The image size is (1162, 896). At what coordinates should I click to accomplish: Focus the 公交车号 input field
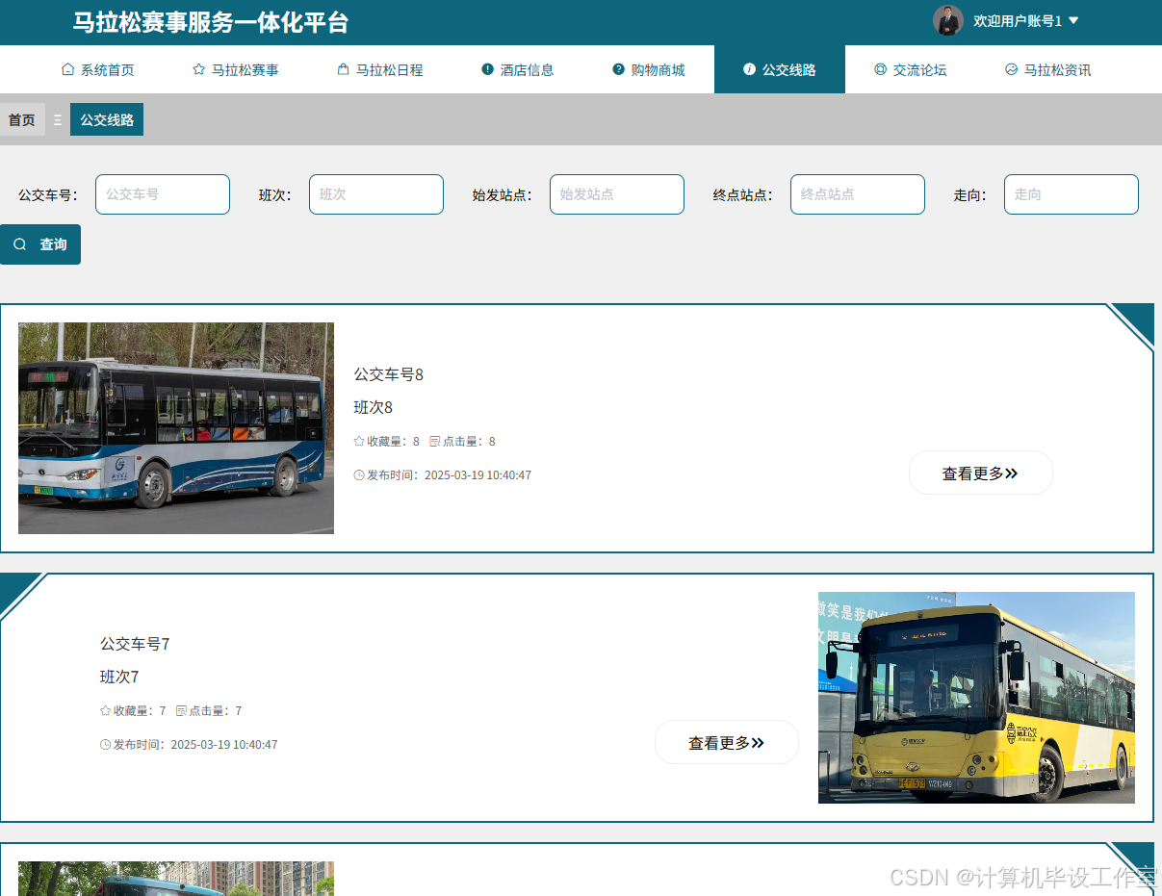[x=163, y=194]
